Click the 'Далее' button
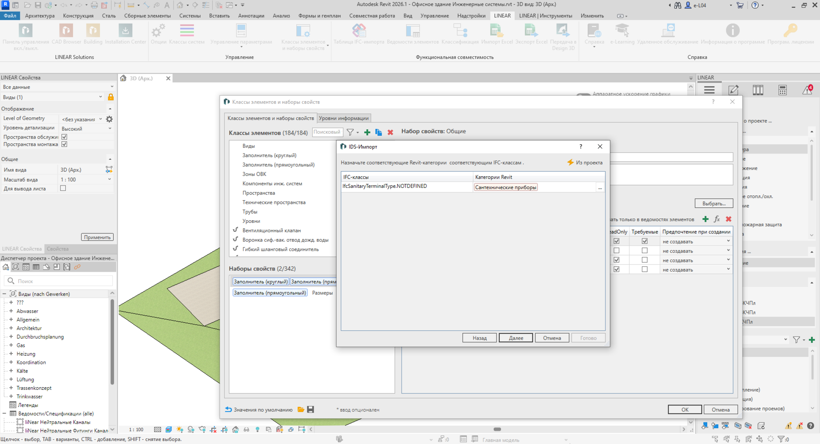Image resolution: width=820 pixels, height=444 pixels. coord(515,338)
